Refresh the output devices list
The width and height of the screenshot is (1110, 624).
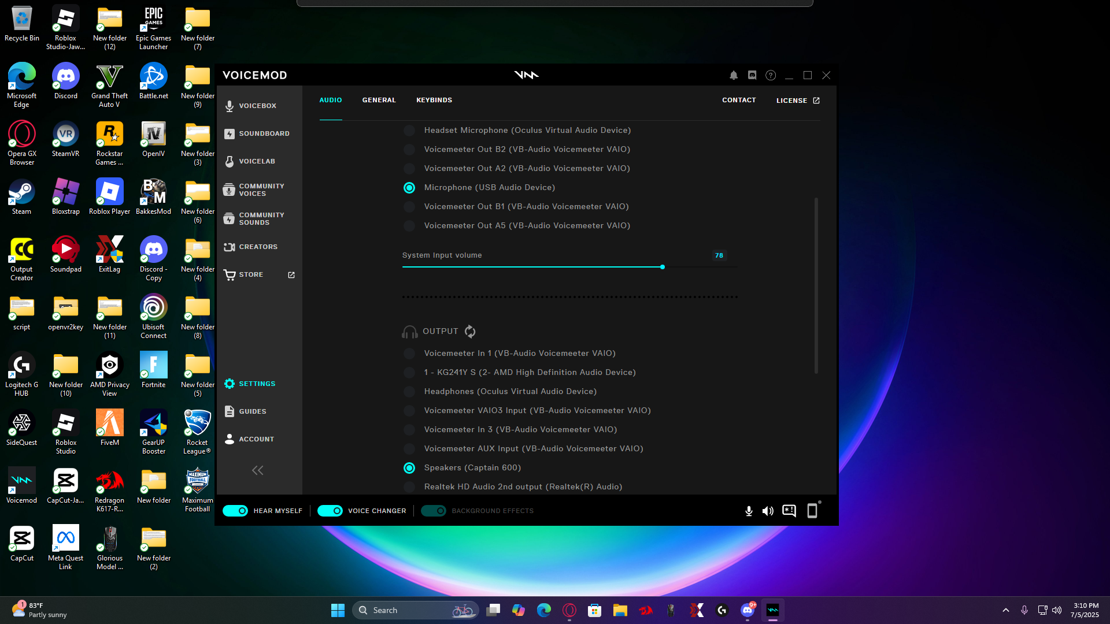[470, 331]
